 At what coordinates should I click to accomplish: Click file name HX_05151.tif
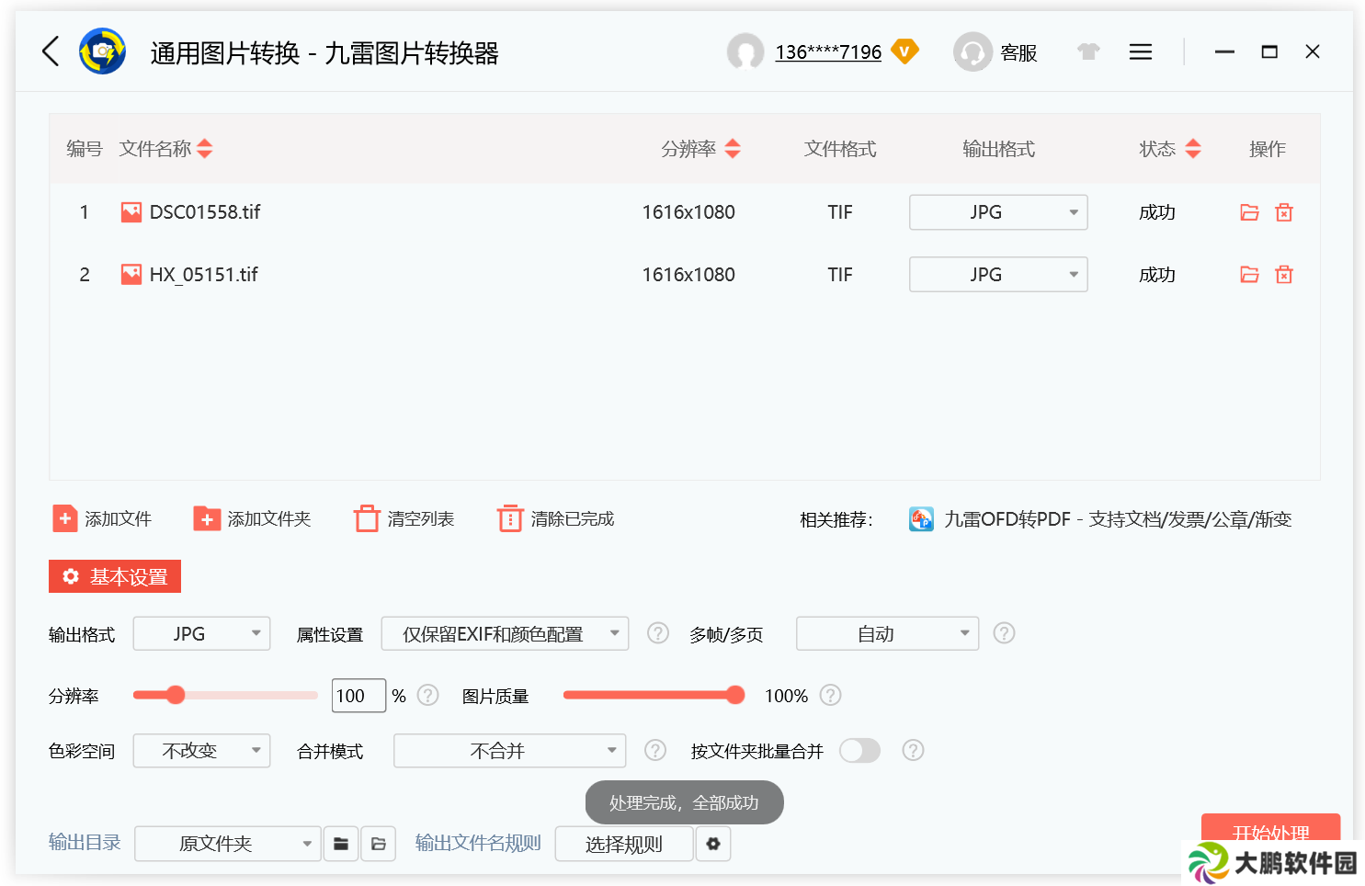click(204, 274)
